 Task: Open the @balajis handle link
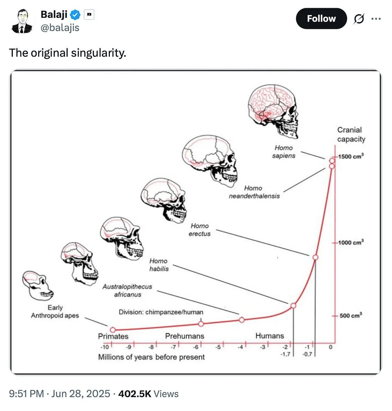(60, 27)
